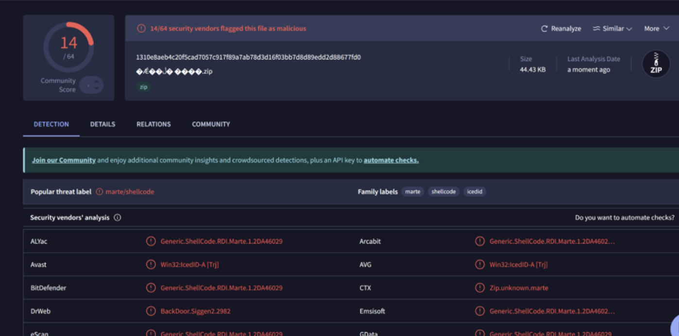
Task: Open the automate checks link
Action: point(391,160)
